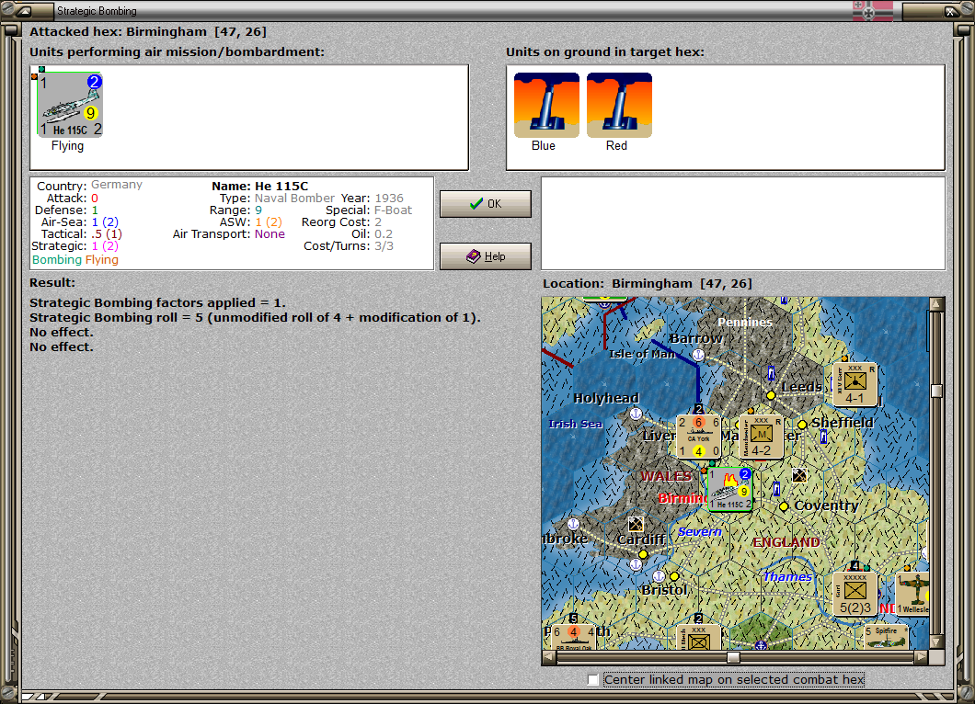Click the 'Strategic Bombing roll = 5' result line
975x704 pixels.
point(255,317)
